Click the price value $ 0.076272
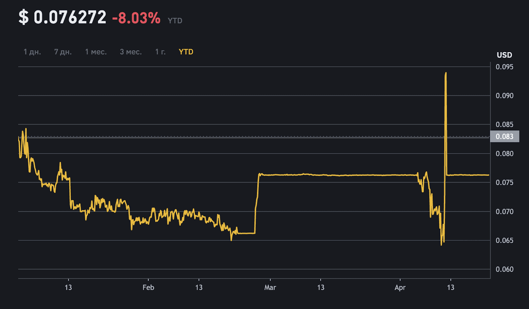 click(62, 17)
